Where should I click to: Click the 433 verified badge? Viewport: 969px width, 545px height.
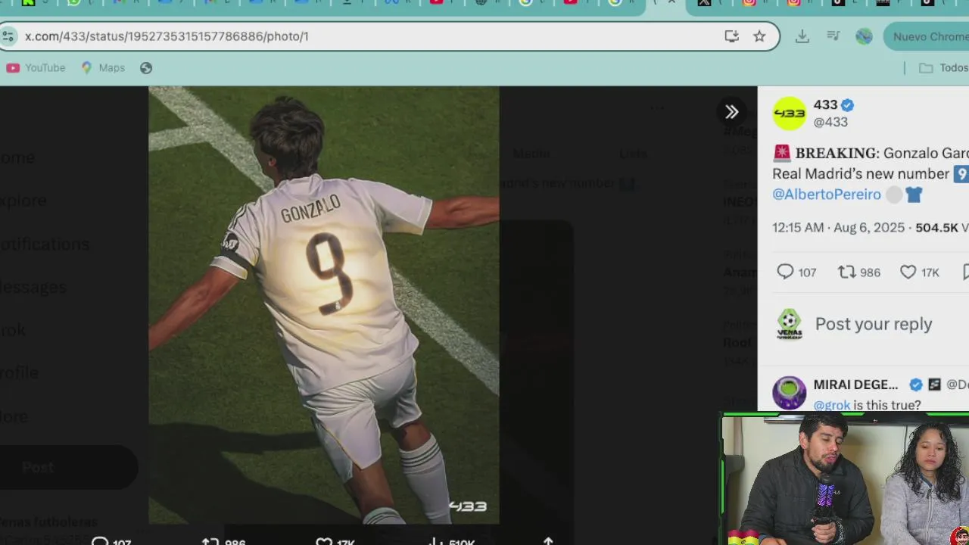coord(848,105)
